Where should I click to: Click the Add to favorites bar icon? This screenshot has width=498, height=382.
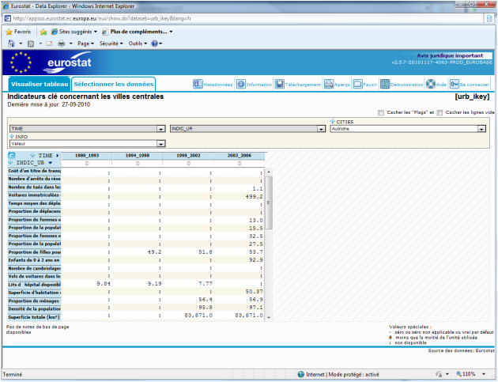click(x=43, y=32)
